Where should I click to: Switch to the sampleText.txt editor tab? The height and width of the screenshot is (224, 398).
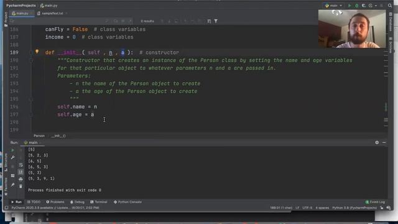coord(52,13)
